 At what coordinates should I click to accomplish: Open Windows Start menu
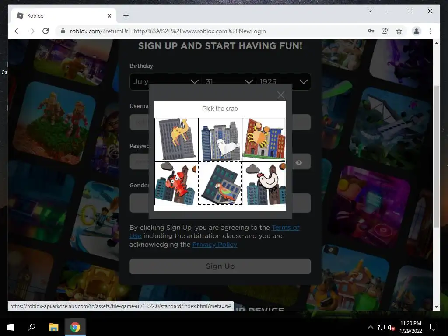pyautogui.click(x=10, y=327)
